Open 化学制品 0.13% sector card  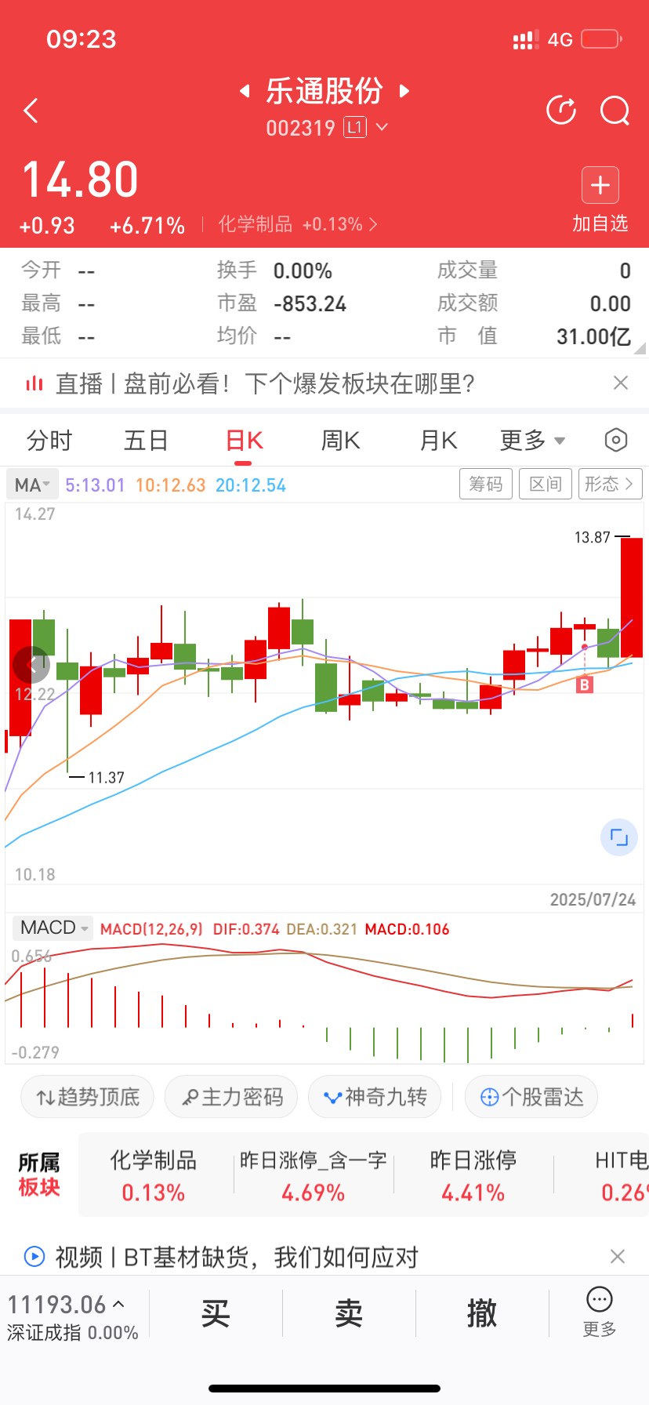tap(154, 1176)
